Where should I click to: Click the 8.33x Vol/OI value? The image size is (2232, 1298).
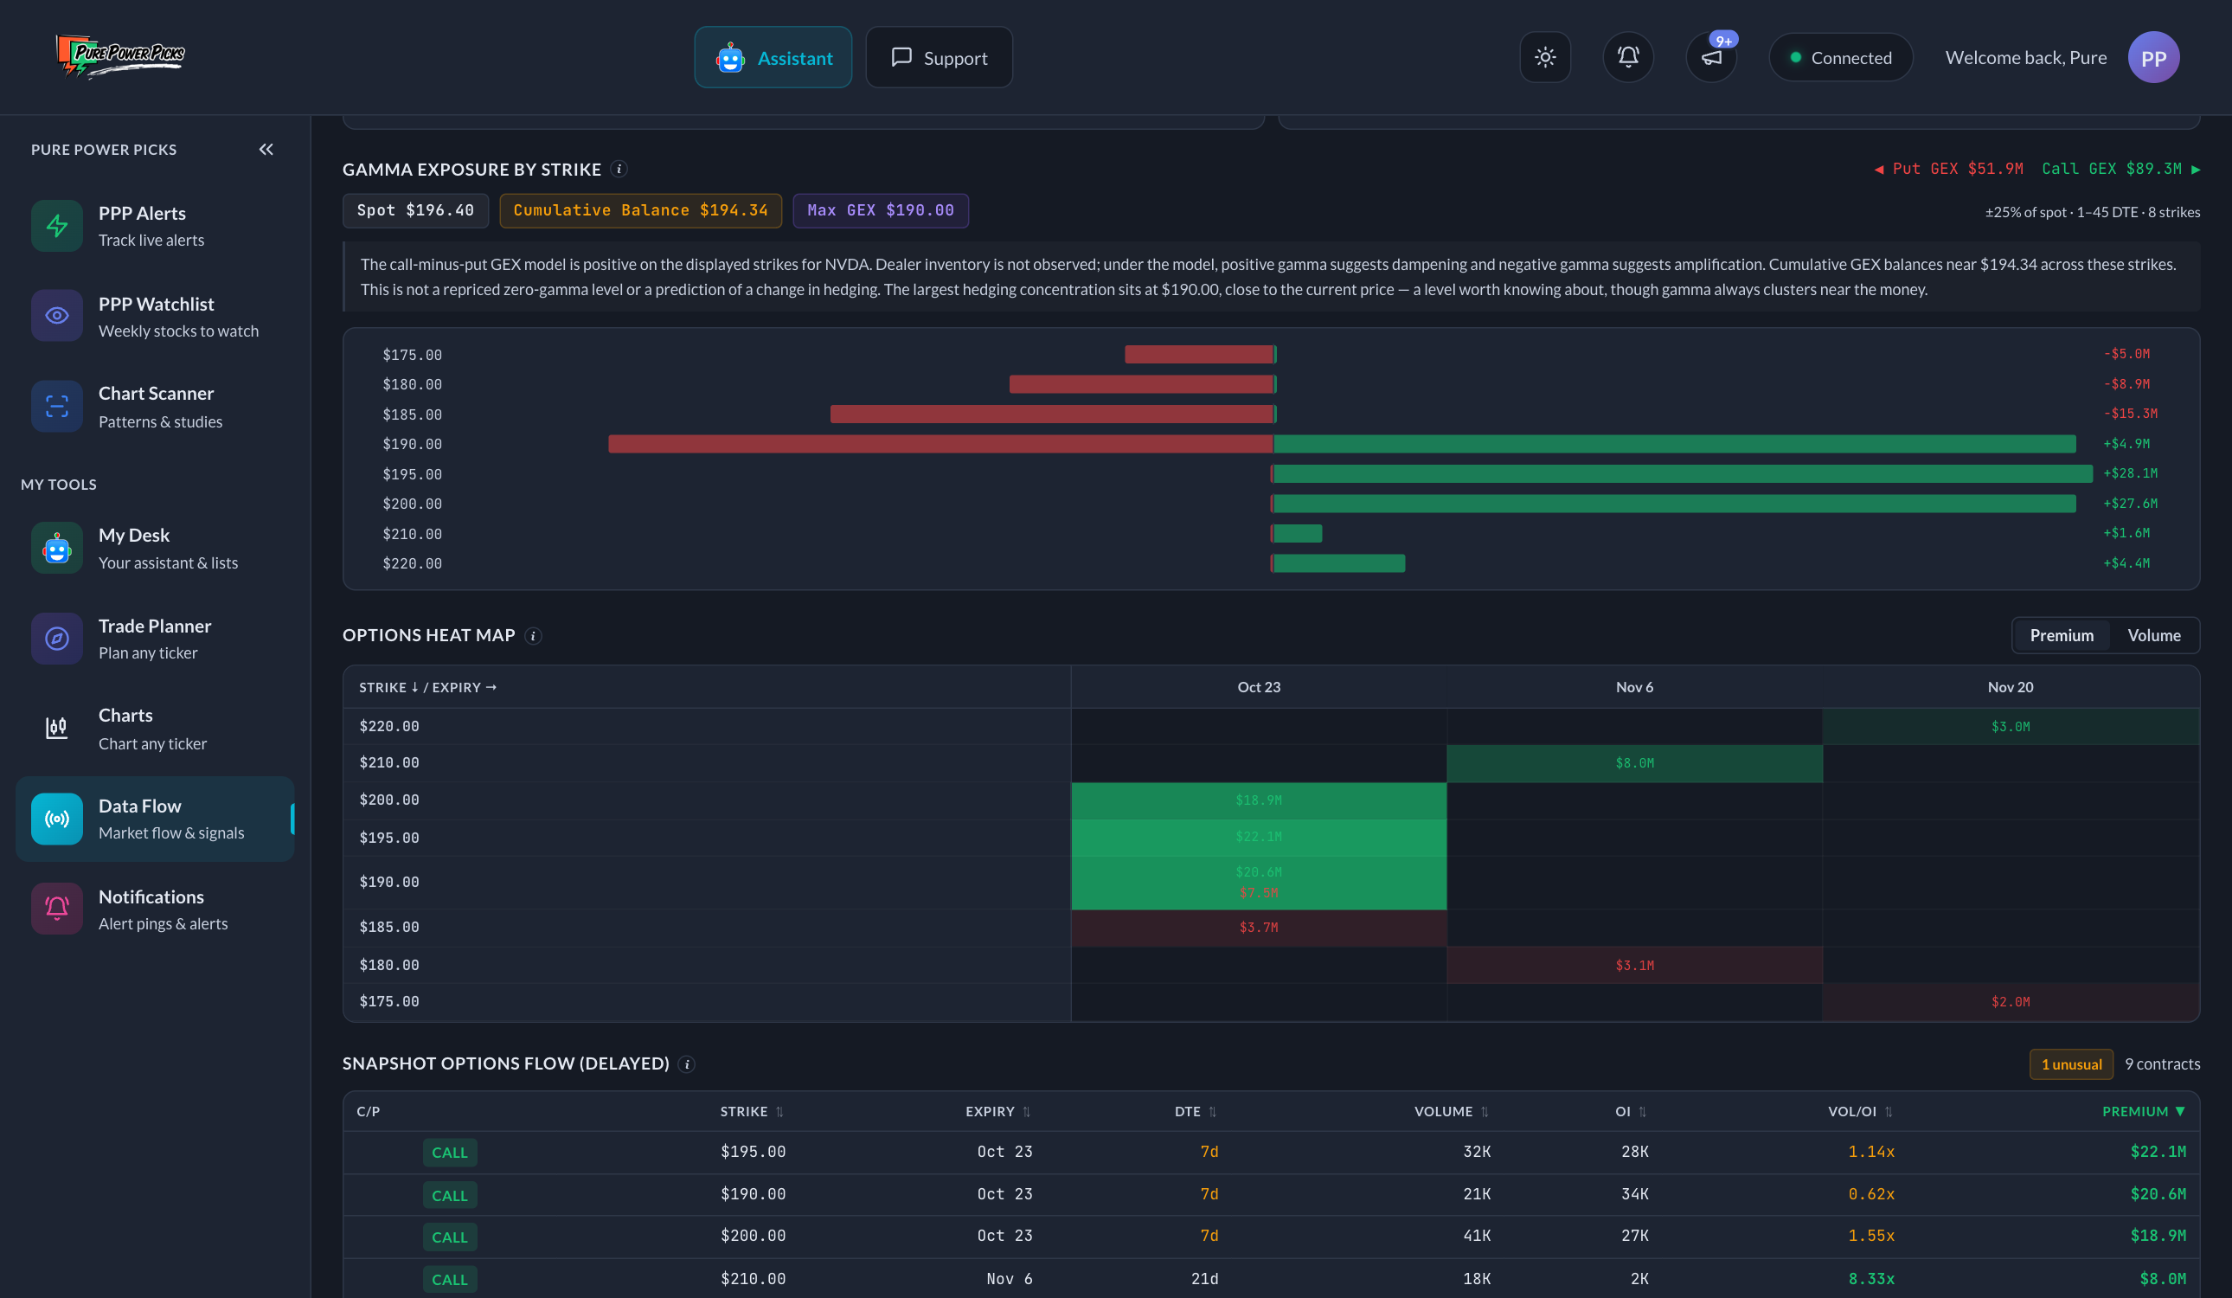1870,1281
